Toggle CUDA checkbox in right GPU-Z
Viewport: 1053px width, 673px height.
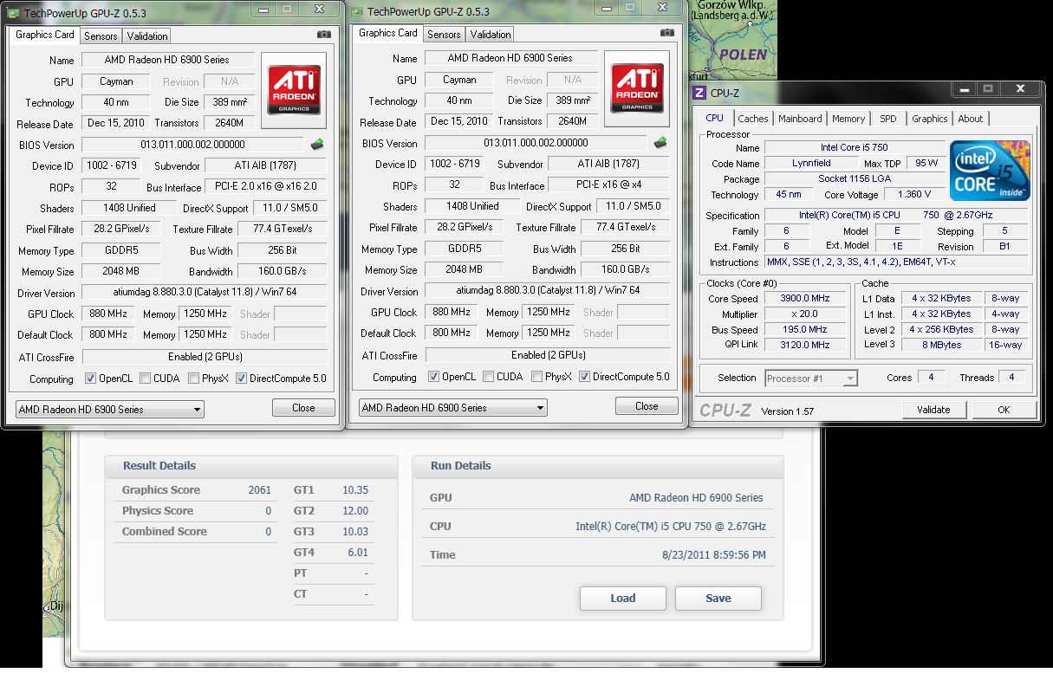coord(489,377)
